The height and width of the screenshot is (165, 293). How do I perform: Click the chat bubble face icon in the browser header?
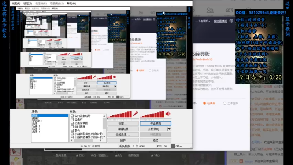[x=229, y=10]
